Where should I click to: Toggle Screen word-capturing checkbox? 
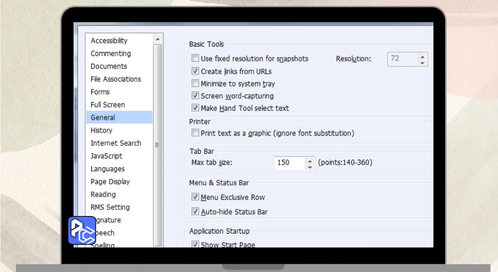[195, 96]
